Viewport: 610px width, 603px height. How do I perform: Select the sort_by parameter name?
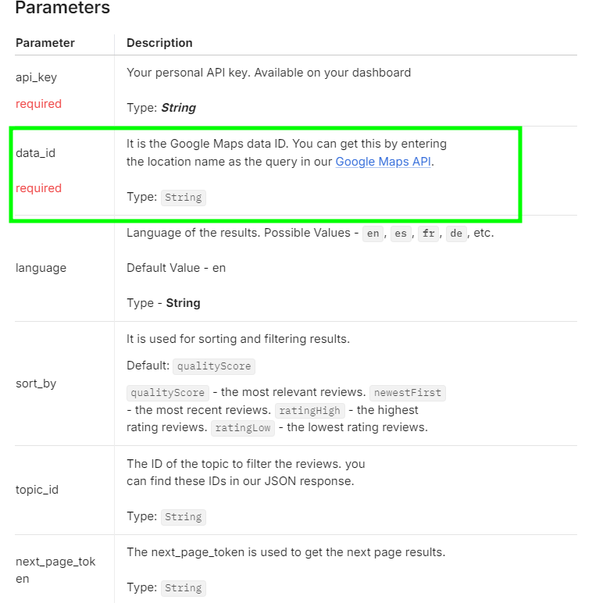36,384
